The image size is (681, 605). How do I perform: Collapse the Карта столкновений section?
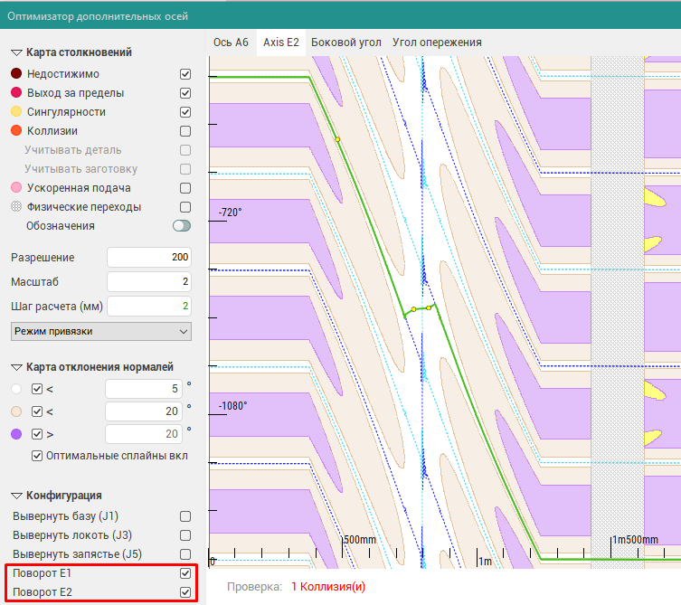point(16,53)
